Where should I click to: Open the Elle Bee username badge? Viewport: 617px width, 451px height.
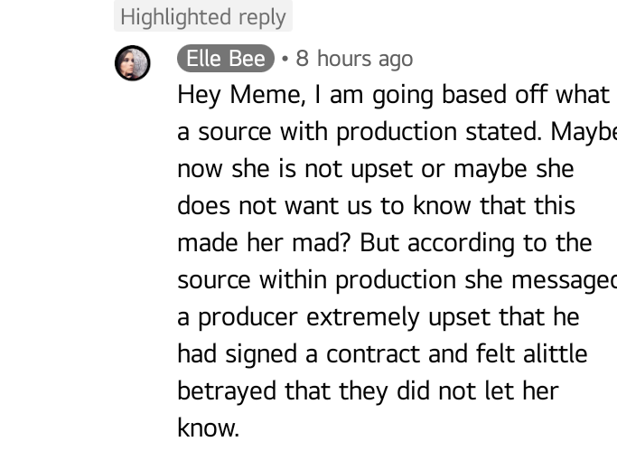click(x=225, y=59)
